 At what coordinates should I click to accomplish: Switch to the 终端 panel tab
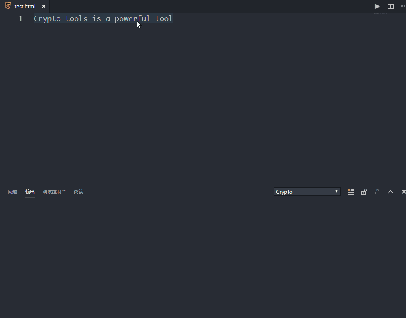(78, 192)
